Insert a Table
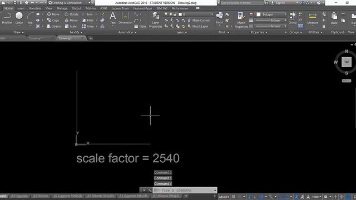 tap(140, 26)
